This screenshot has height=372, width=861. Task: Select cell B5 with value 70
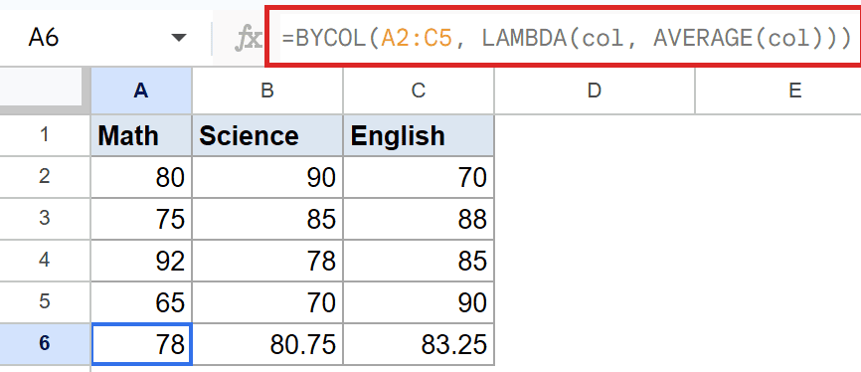click(267, 302)
